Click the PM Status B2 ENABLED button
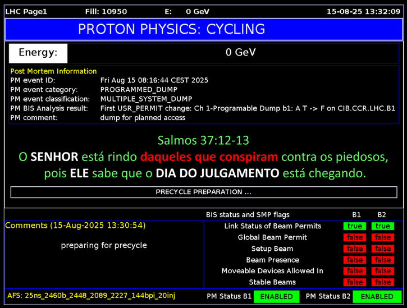 tap(381, 296)
